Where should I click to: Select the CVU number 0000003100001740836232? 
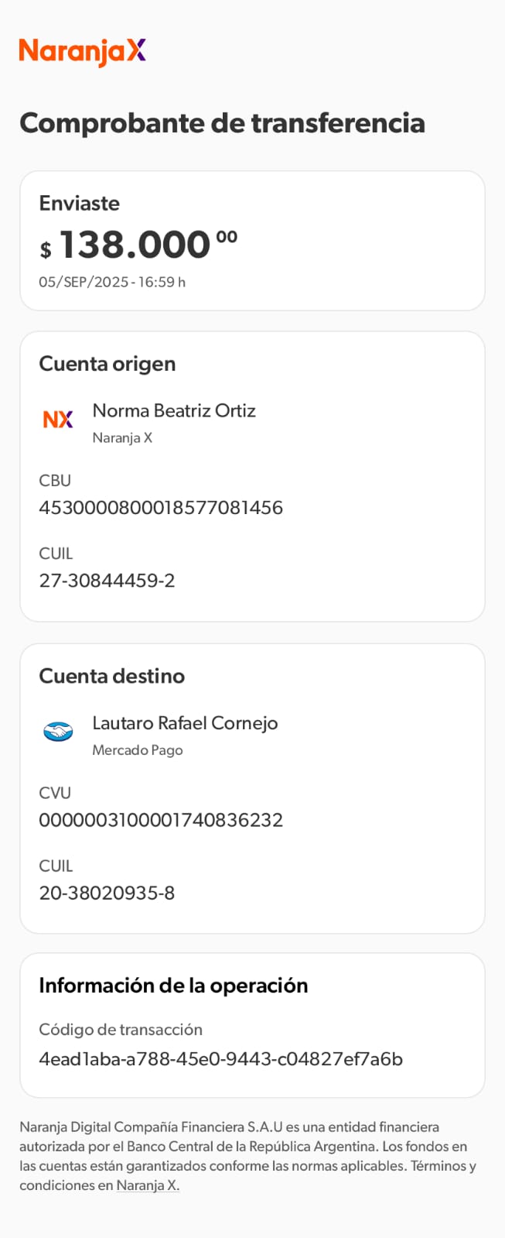161,820
